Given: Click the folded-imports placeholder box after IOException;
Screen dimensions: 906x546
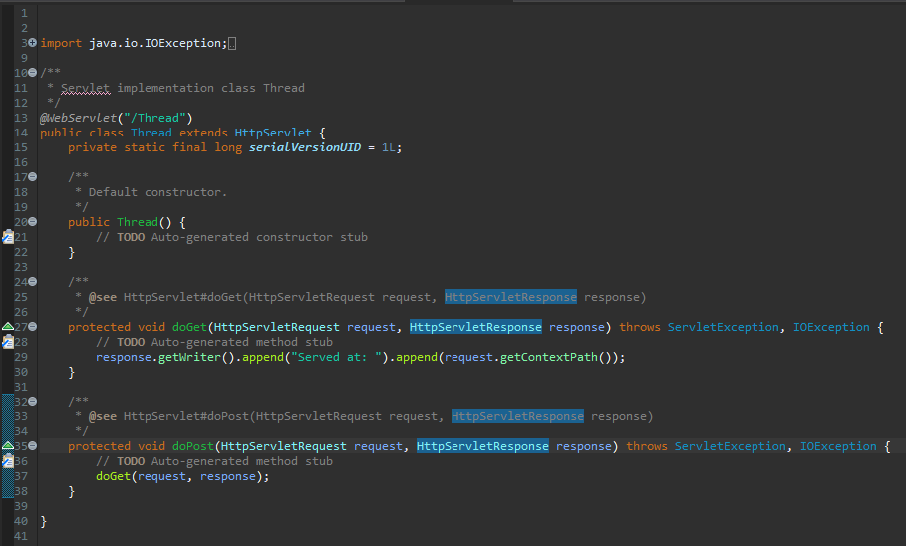Looking at the screenshot, I should (231, 43).
